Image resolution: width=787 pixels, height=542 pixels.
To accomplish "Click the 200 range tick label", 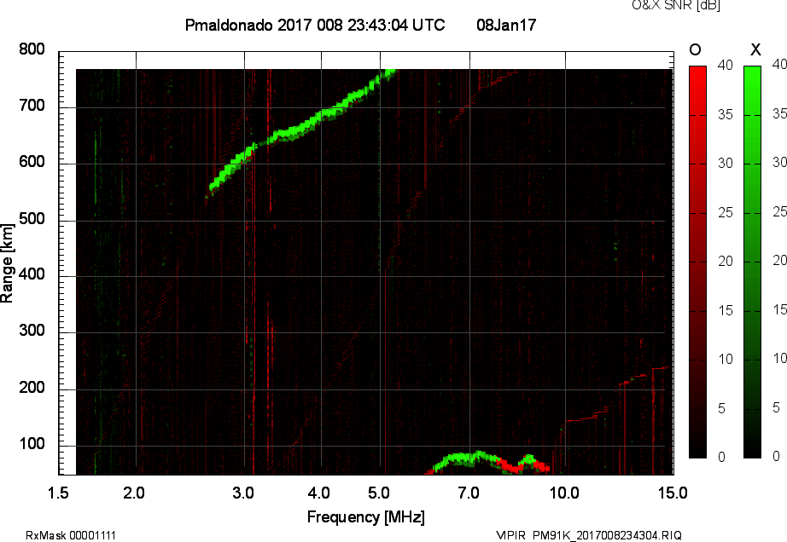I will pyautogui.click(x=32, y=388).
